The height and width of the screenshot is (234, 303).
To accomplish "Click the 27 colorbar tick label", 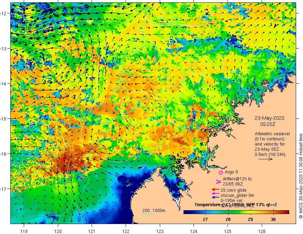I will [x=206, y=219].
